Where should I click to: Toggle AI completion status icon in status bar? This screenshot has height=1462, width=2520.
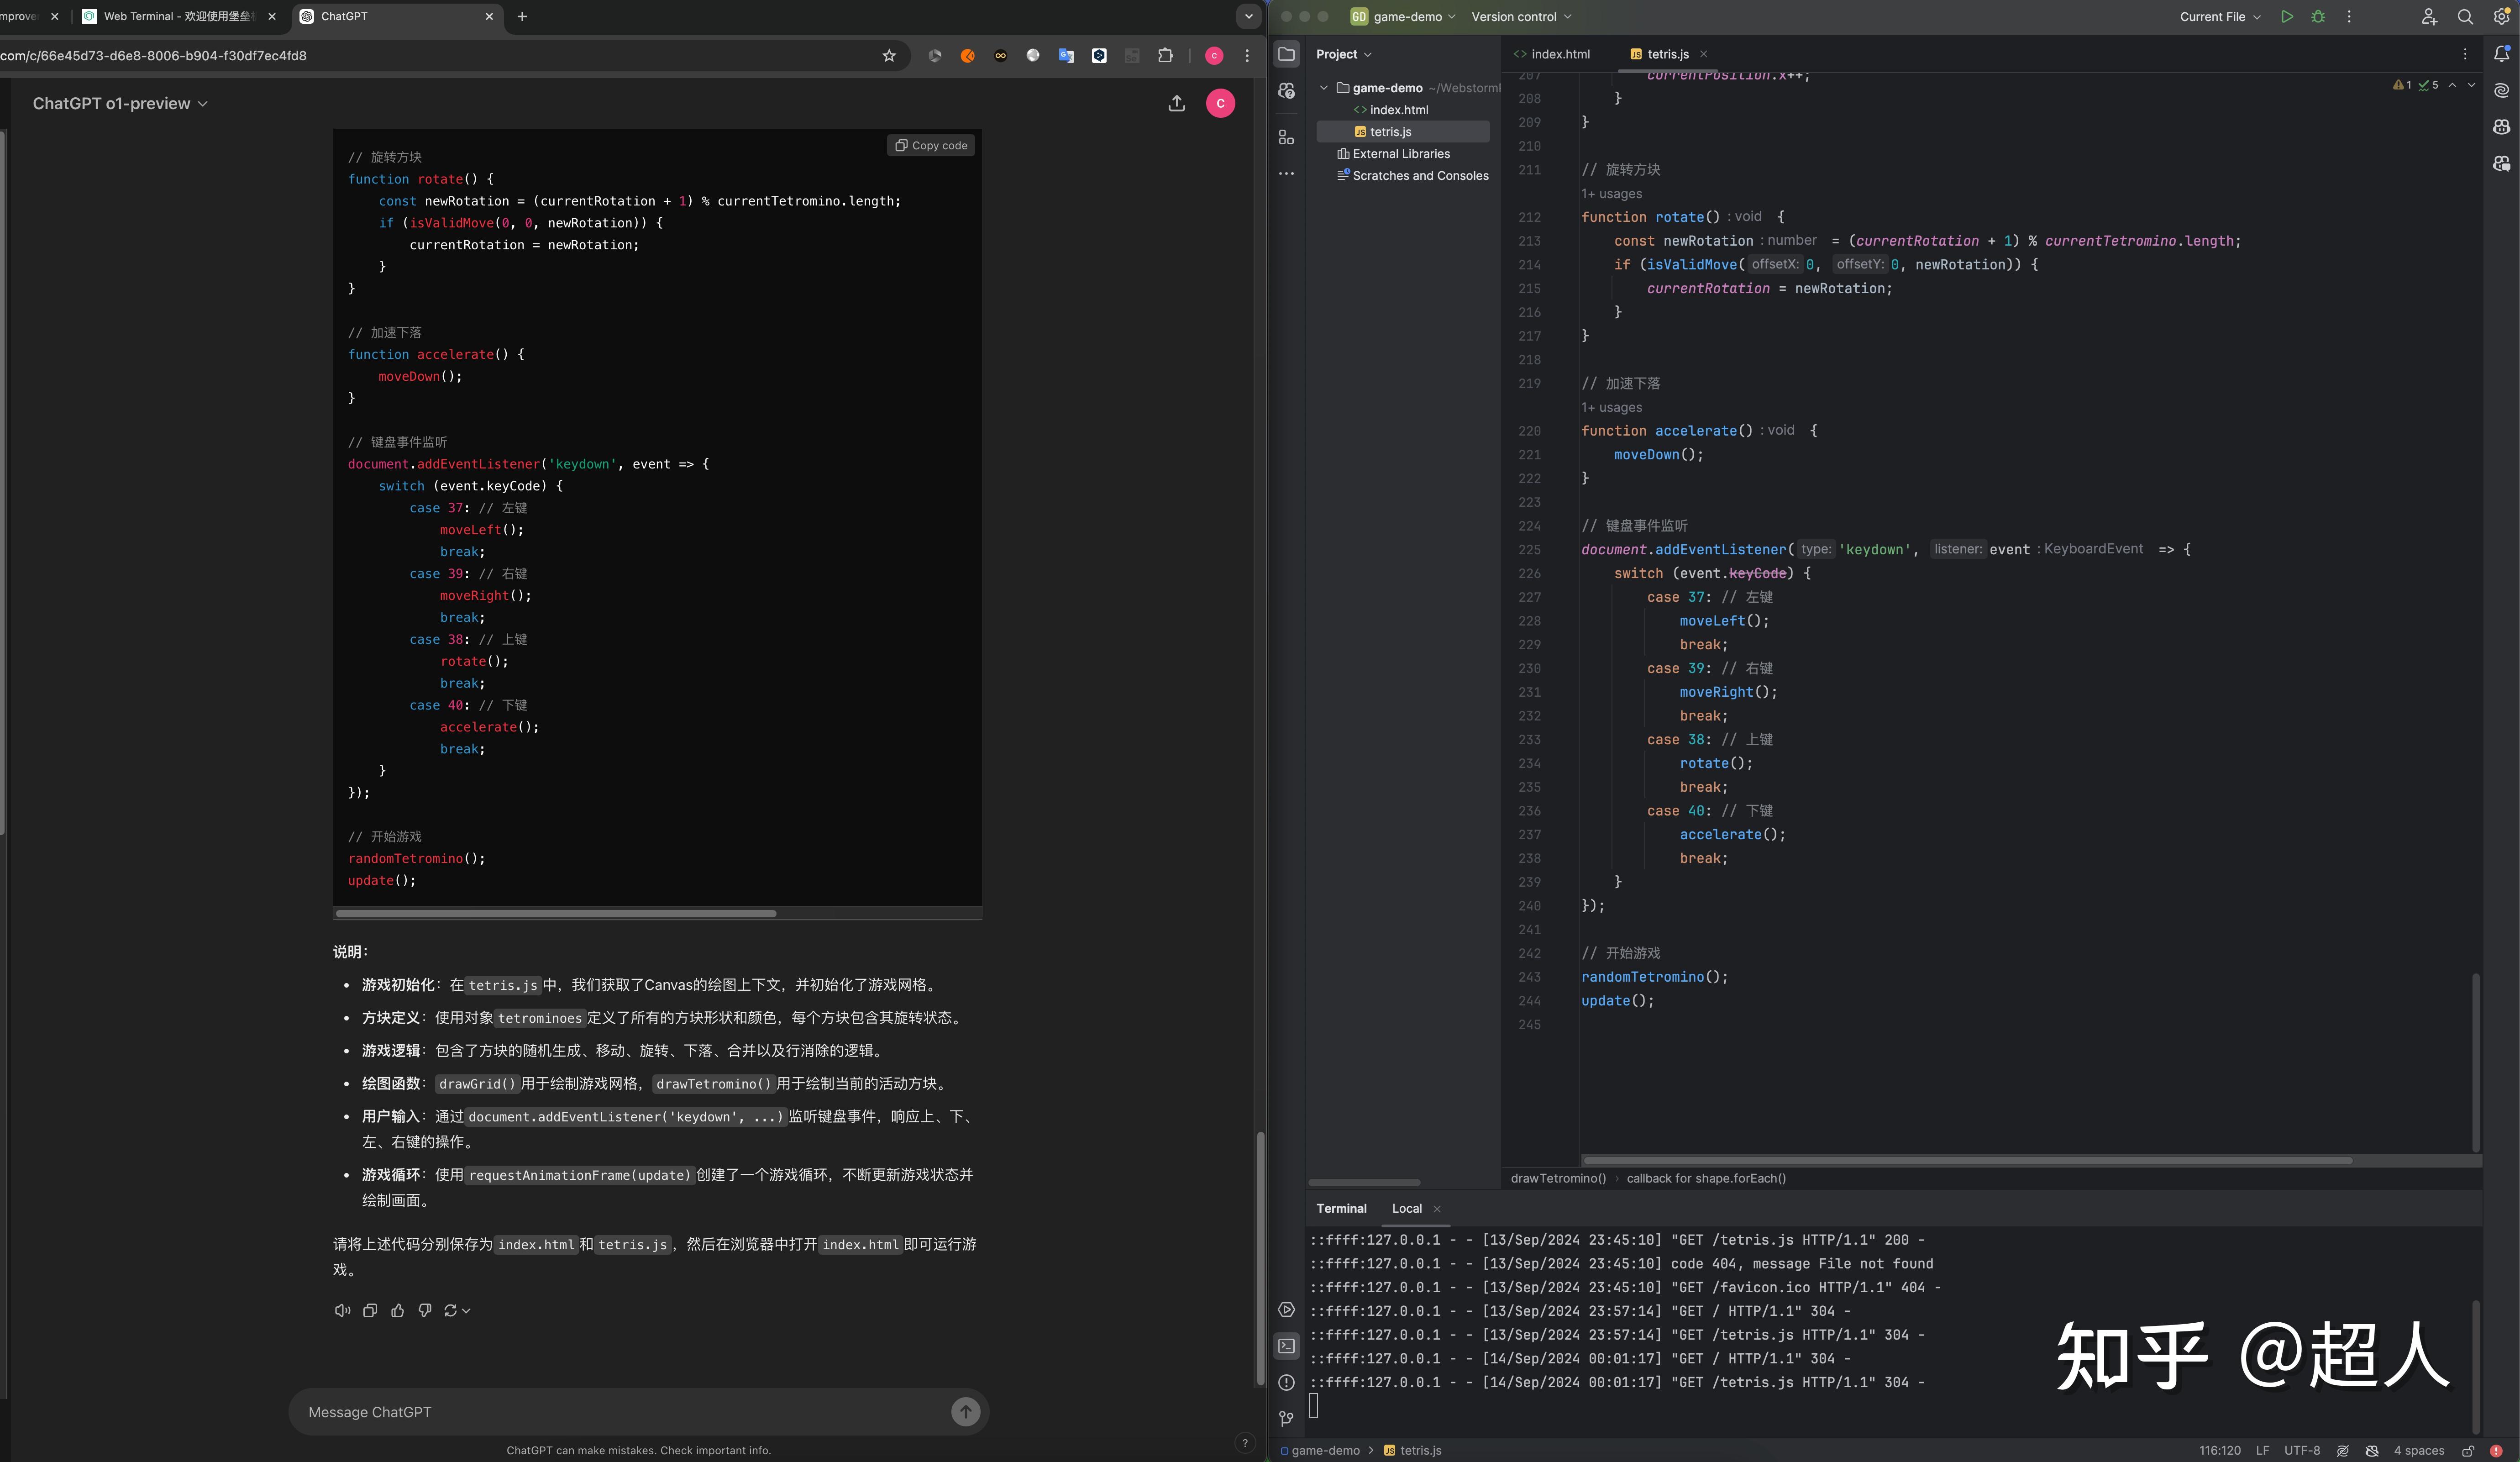2342,1450
